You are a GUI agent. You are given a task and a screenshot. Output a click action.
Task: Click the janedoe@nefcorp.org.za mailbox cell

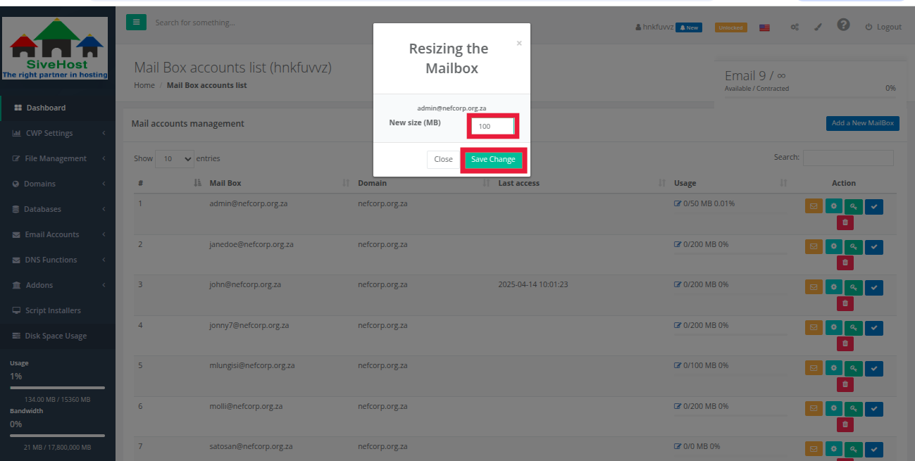[251, 244]
